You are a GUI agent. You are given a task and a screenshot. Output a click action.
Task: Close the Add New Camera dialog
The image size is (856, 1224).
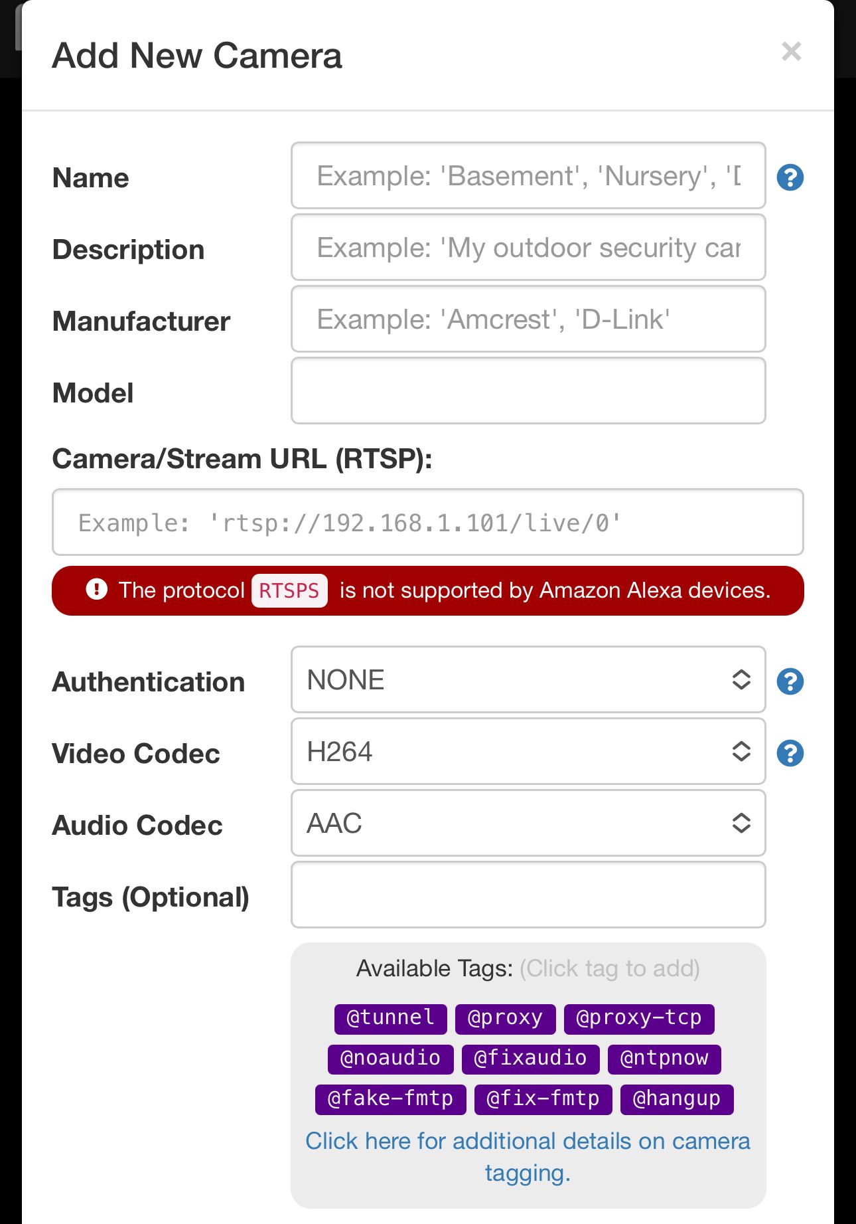pos(791,52)
